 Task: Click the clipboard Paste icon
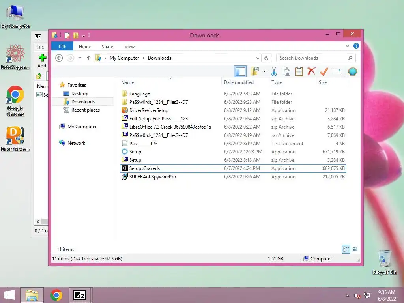tap(299, 71)
